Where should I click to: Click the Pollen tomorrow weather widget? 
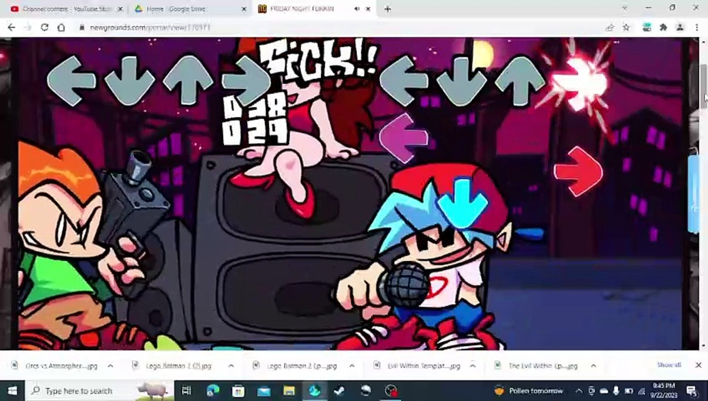click(x=529, y=390)
